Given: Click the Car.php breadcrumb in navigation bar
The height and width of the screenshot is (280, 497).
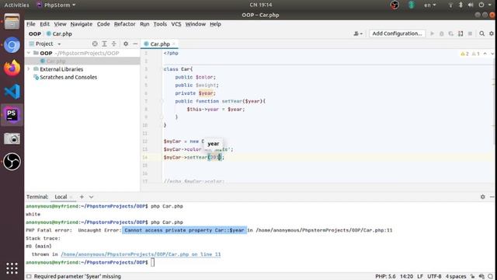Looking at the screenshot, I should pos(59,33).
